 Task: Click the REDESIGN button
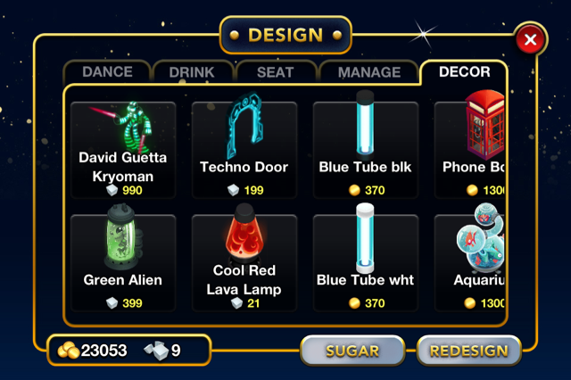pyautogui.click(x=468, y=351)
